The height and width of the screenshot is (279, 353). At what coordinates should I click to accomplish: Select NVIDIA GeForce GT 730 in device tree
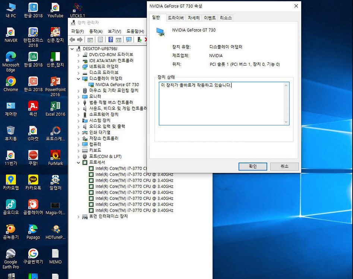(117, 85)
